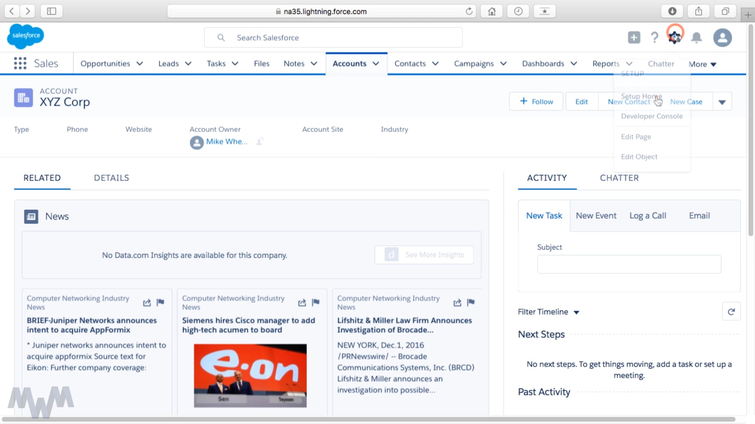
Task: Select the DETAILS tab
Action: coord(112,177)
